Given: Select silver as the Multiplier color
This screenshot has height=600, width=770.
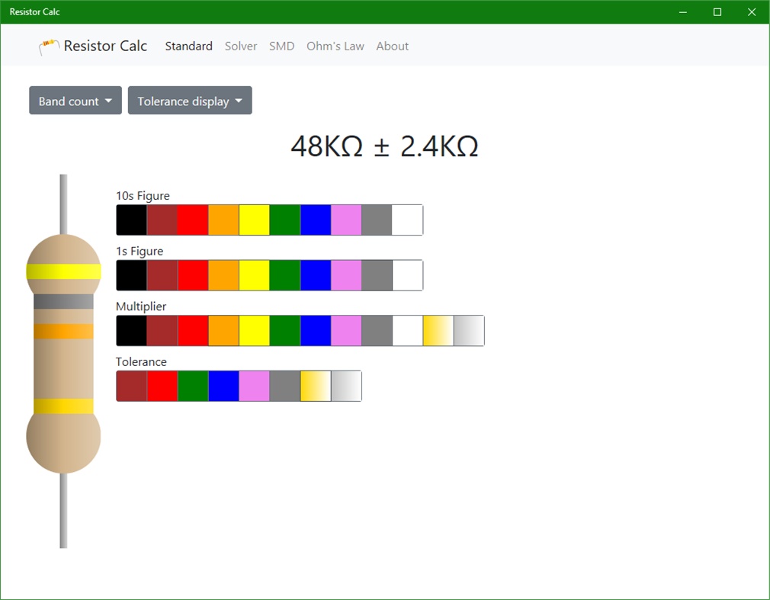Looking at the screenshot, I should pos(469,330).
